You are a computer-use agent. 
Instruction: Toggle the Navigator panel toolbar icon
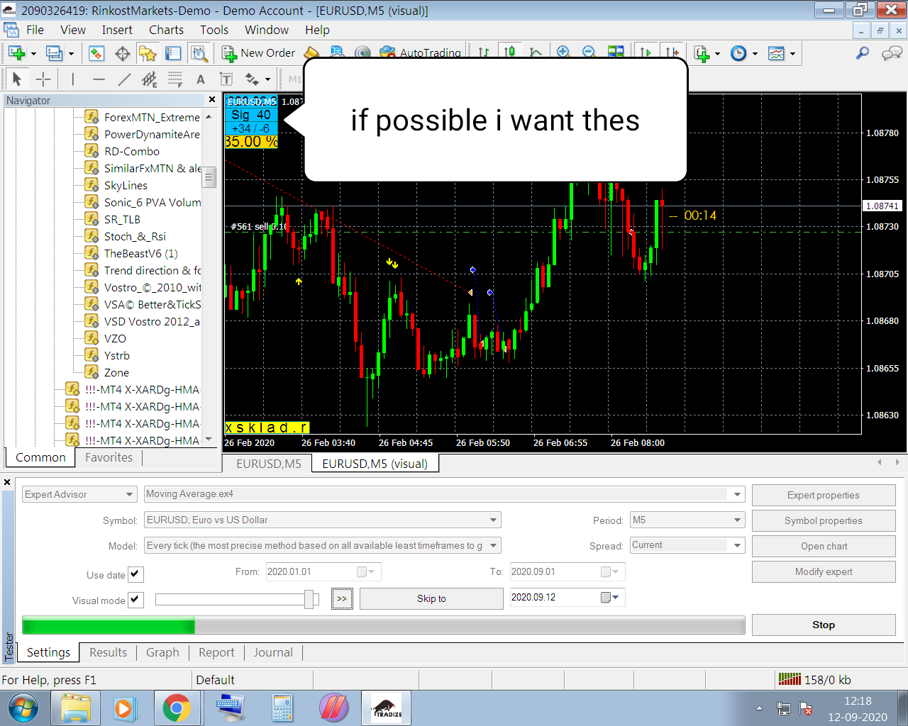(148, 53)
